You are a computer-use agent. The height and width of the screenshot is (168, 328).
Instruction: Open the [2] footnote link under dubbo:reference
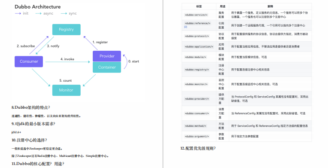[x=185, y=27]
